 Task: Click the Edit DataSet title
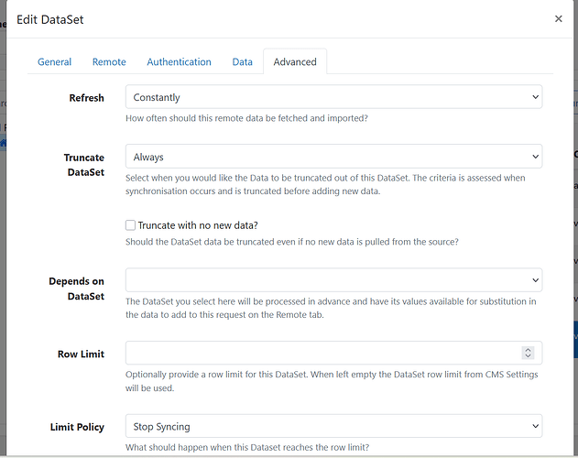click(50, 19)
